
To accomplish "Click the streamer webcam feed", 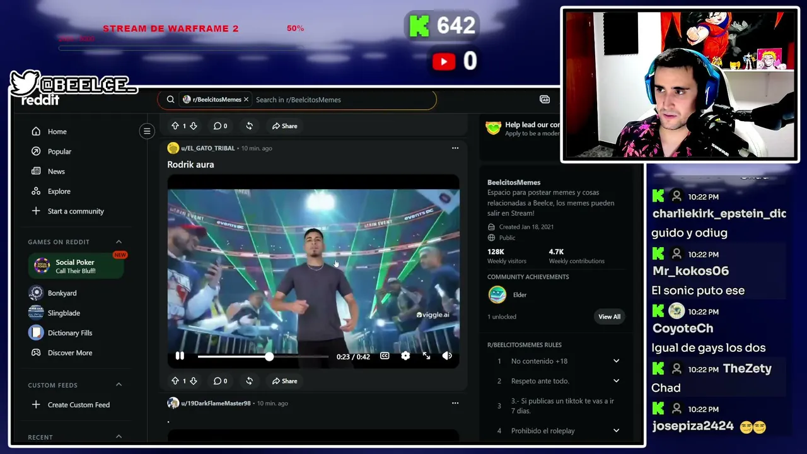I will pyautogui.click(x=680, y=84).
